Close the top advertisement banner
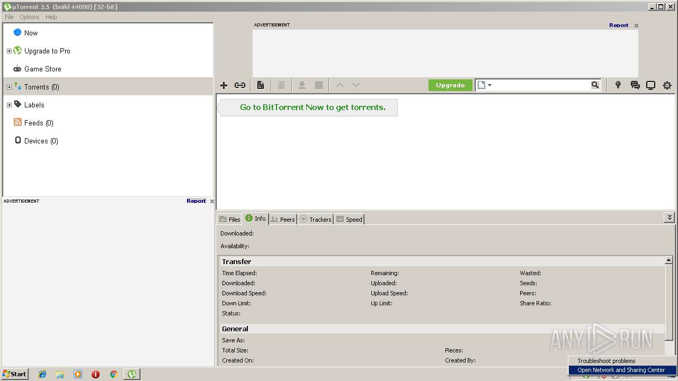678x381 pixels. point(636,25)
